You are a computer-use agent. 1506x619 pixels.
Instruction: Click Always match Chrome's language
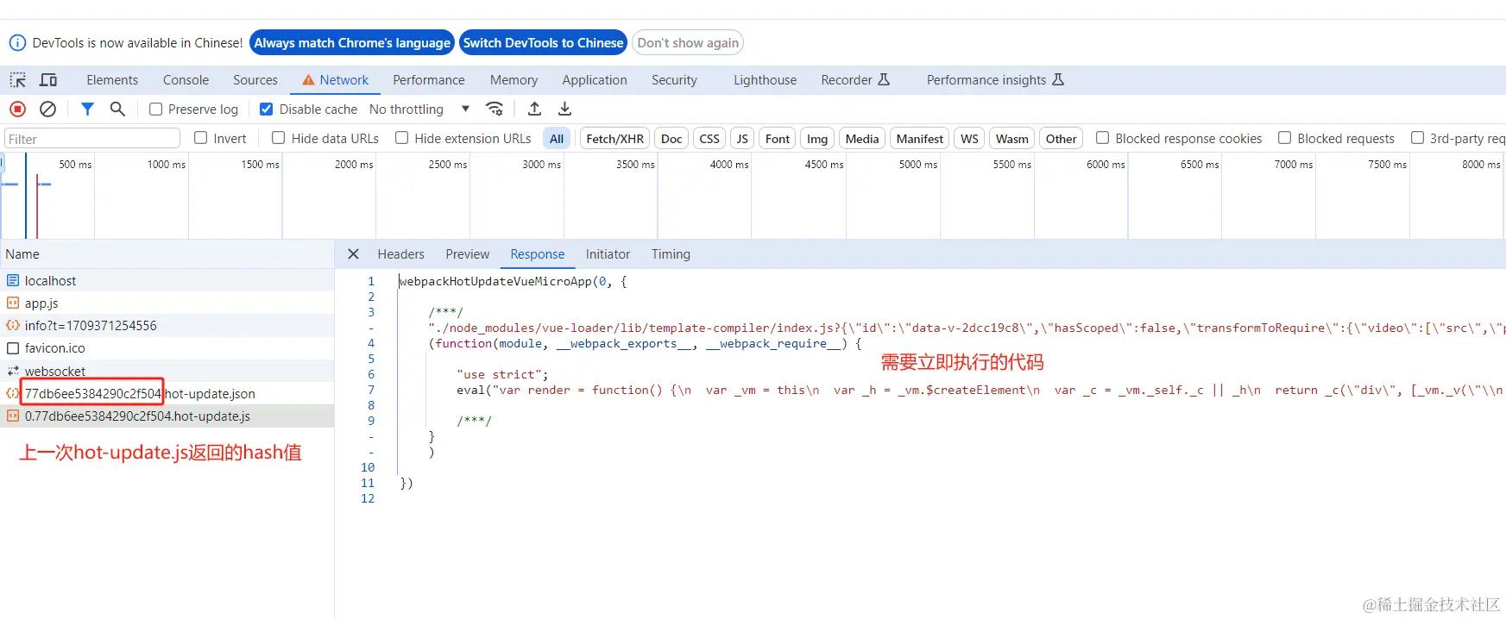pyautogui.click(x=352, y=42)
